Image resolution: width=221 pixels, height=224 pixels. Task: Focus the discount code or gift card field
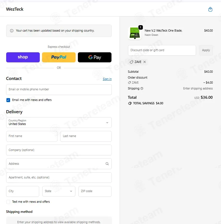point(162,50)
